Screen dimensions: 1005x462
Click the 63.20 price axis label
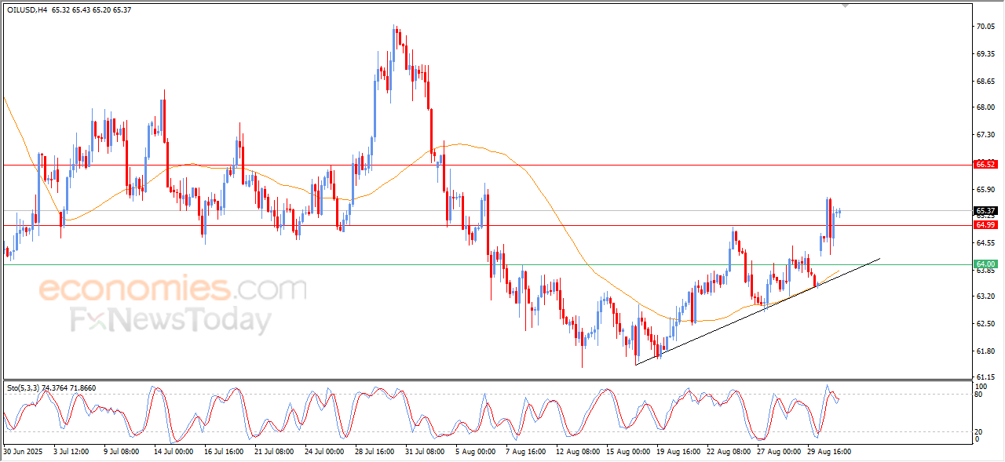[987, 296]
